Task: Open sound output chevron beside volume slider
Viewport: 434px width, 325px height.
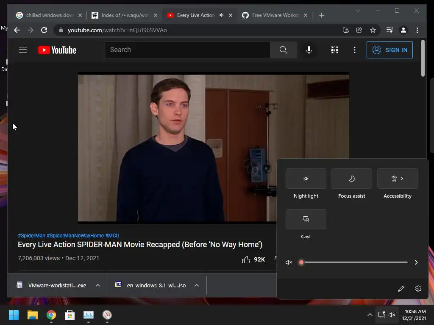Action: 416,262
